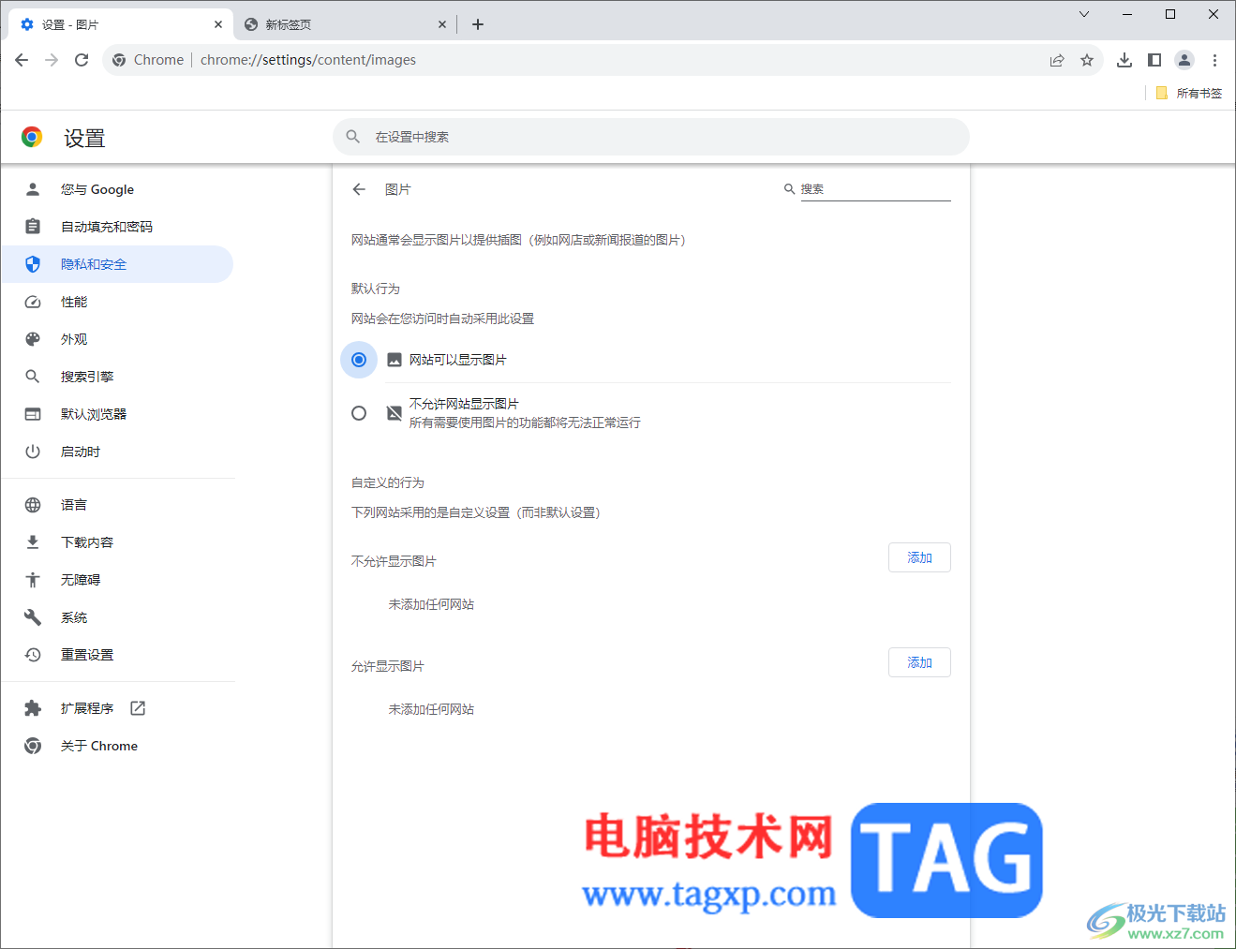
Task: Click the 自动填充和密码 clipboard icon
Action: tap(33, 227)
